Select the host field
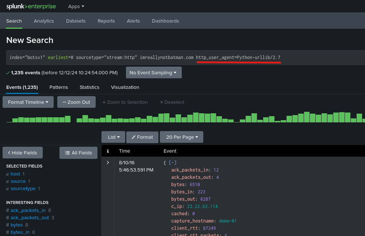 point(15,174)
